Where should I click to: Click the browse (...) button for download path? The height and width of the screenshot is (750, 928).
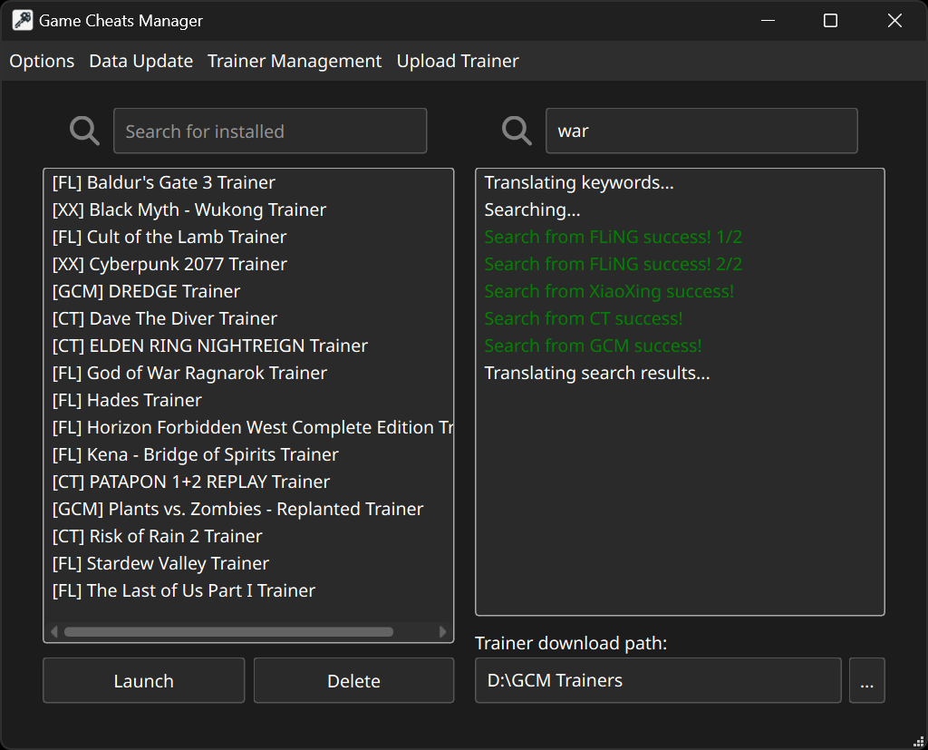coord(866,680)
